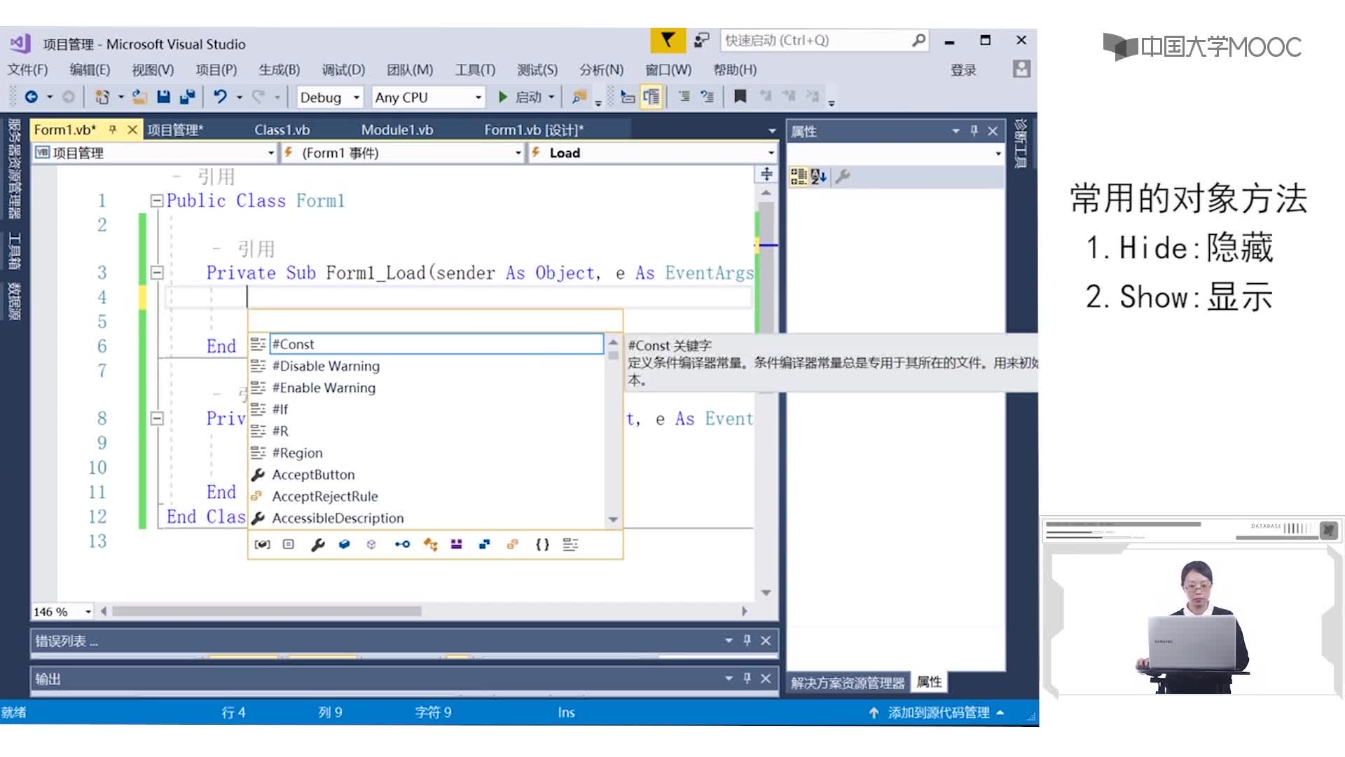Open the 工具(T) menu
Image resolution: width=1345 pixels, height=757 pixels.
475,69
